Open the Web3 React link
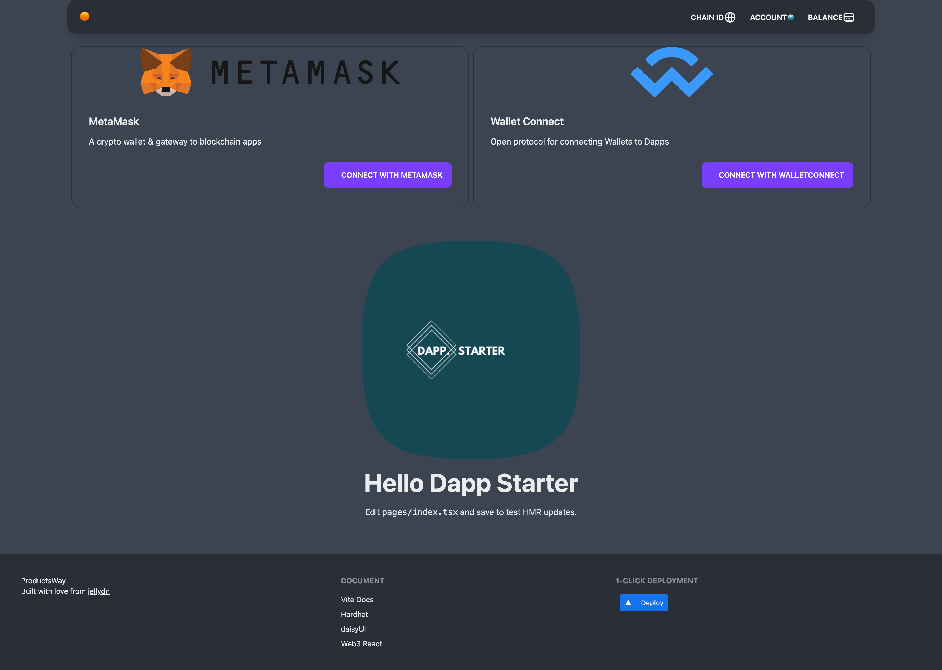Image resolution: width=942 pixels, height=670 pixels. [x=361, y=644]
